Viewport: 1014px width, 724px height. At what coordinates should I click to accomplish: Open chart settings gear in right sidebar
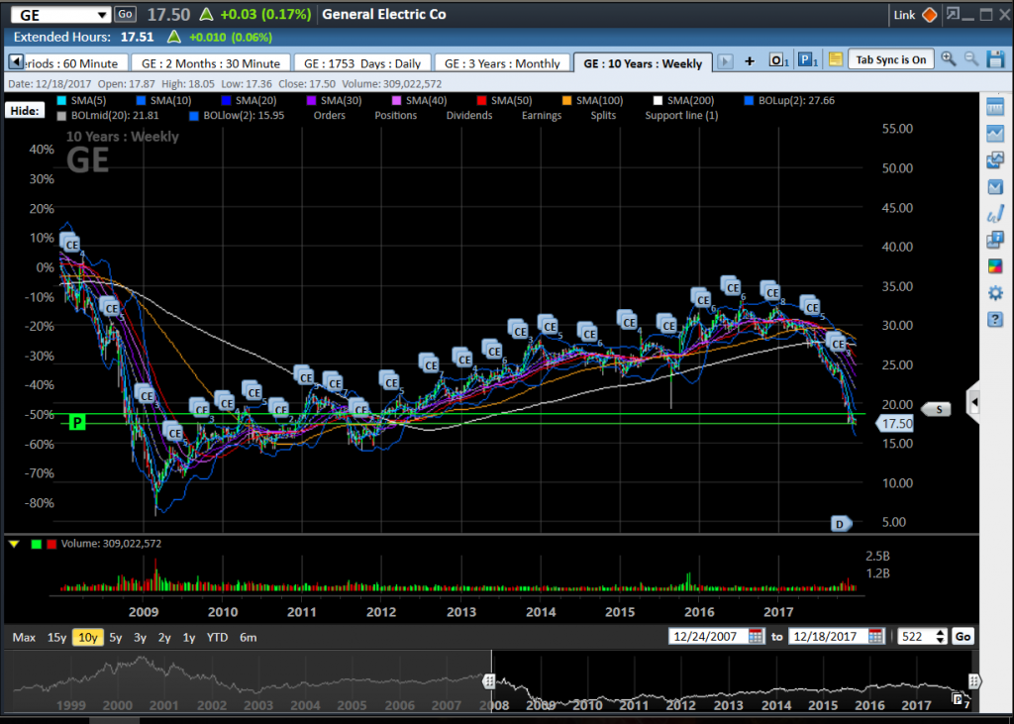[995, 293]
